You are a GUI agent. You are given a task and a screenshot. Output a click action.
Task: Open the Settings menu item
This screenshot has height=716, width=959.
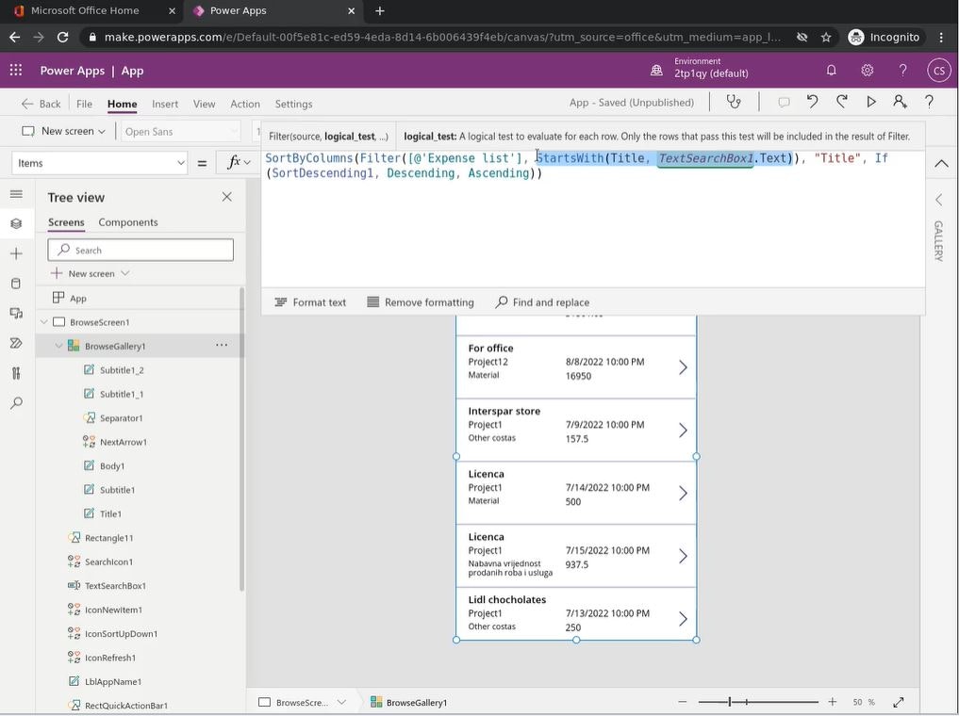point(293,104)
